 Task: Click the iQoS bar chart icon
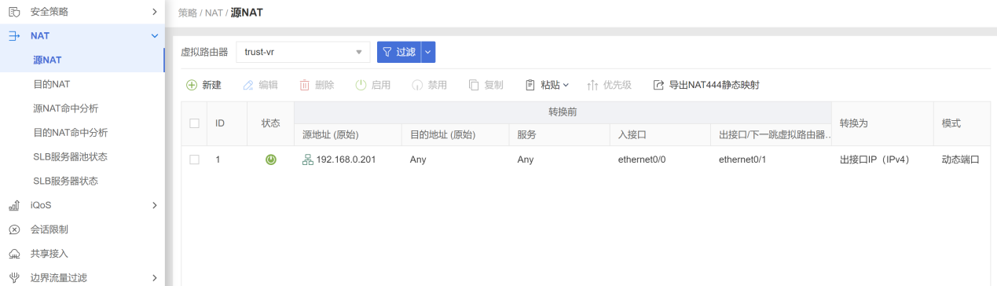click(x=13, y=205)
